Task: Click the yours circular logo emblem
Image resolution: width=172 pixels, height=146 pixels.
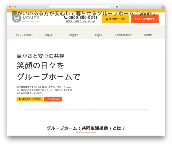Action: click(17, 18)
